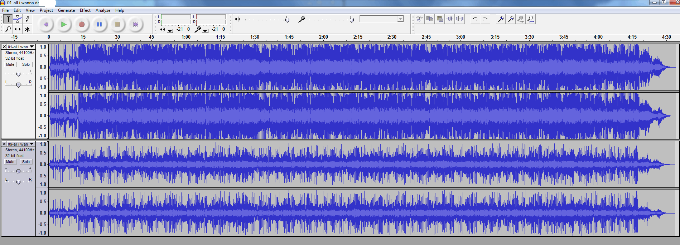The image size is (680, 245).
Task: Trim audio outside the selection
Action: pos(450,19)
